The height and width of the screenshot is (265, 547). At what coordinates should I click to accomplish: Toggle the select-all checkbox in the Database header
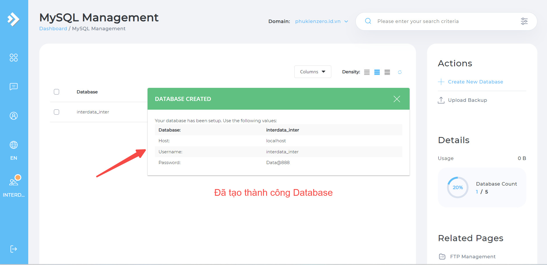pyautogui.click(x=56, y=92)
